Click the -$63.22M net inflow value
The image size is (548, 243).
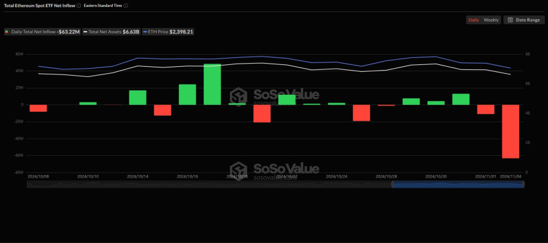click(68, 32)
